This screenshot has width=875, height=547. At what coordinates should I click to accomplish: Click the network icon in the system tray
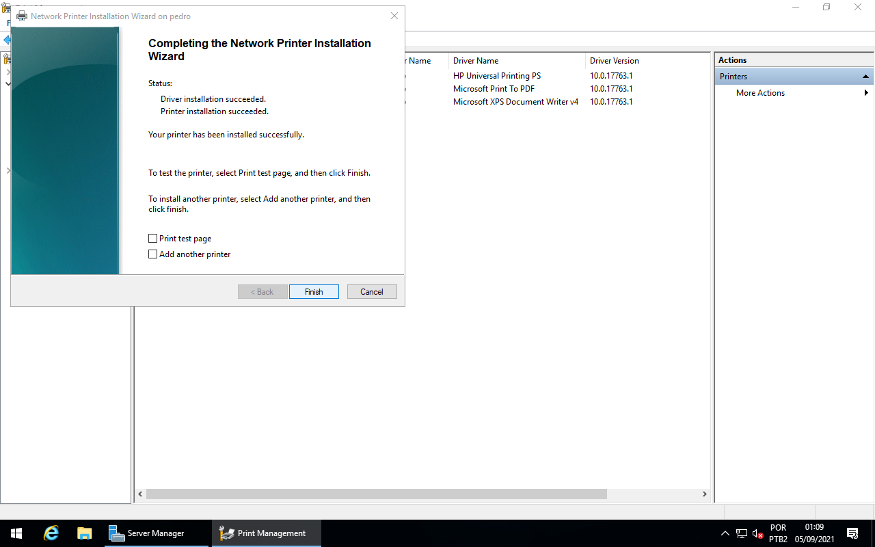click(742, 533)
